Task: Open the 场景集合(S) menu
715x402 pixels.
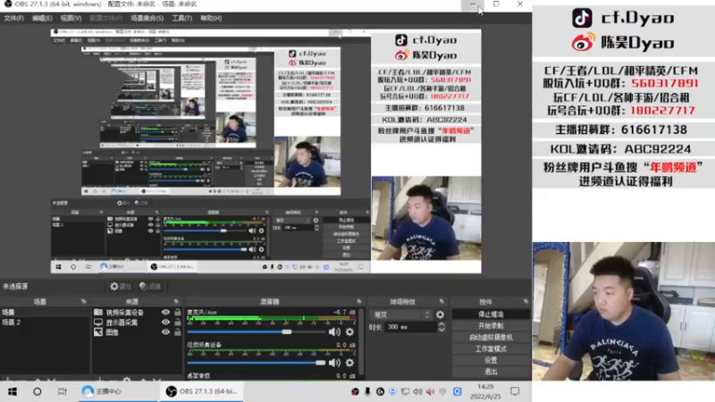Action: (x=147, y=18)
